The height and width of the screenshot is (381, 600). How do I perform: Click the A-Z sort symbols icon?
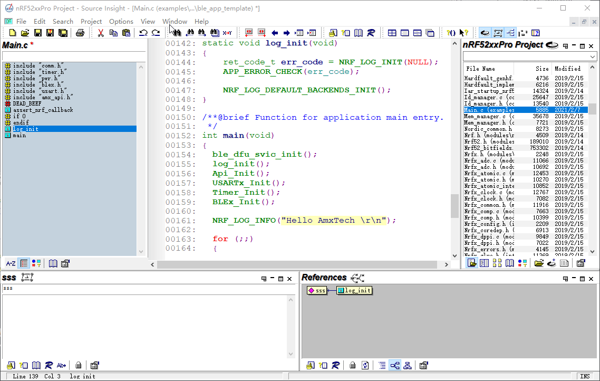11,263
